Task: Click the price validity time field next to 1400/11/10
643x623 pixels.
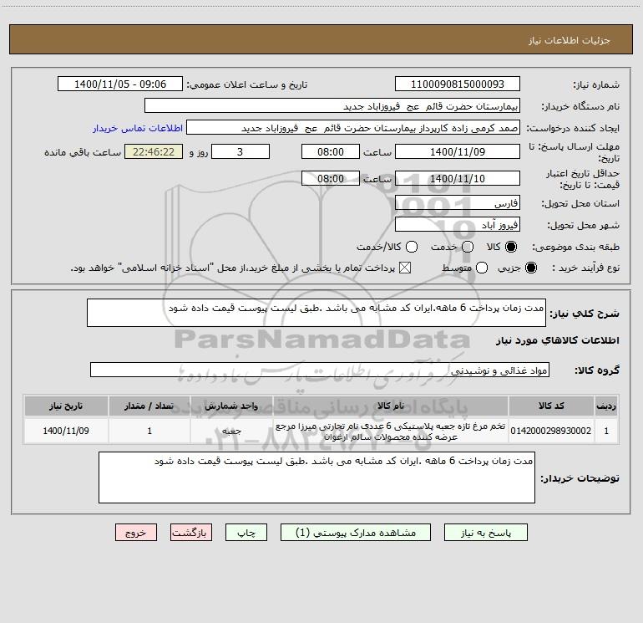Action: (331, 178)
